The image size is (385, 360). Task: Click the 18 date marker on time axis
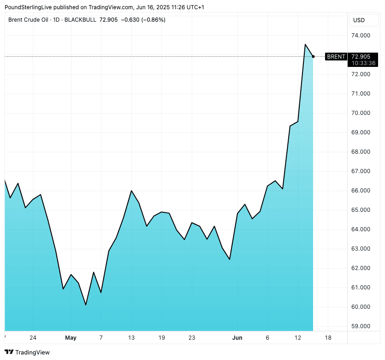tap(328, 338)
